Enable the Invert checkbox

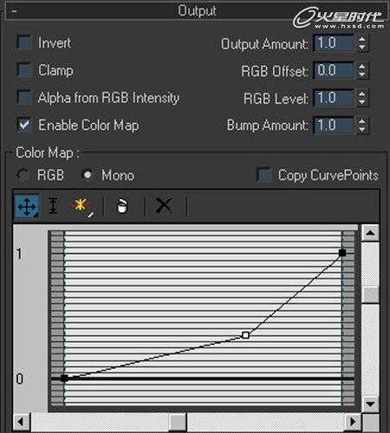pos(24,43)
